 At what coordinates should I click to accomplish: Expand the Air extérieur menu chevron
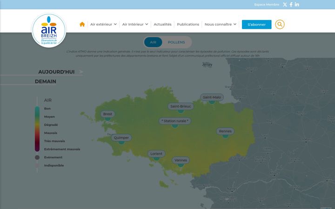[115, 24]
